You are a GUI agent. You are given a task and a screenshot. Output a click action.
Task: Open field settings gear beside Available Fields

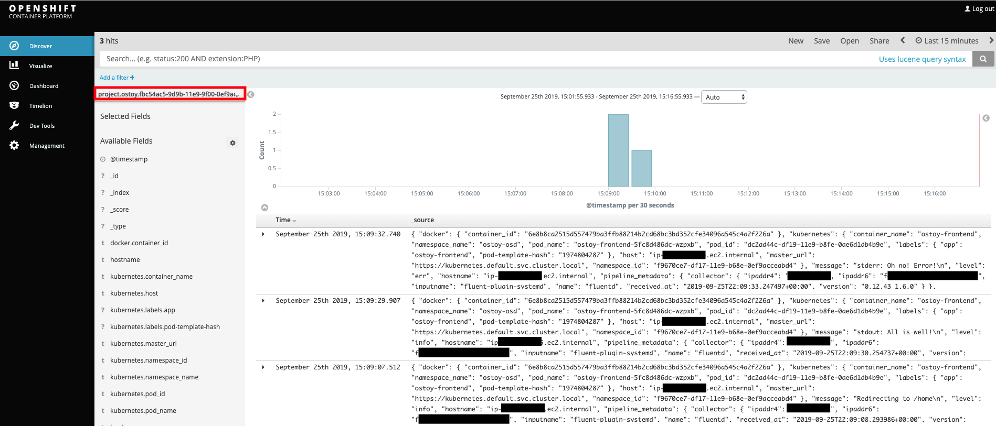[232, 143]
